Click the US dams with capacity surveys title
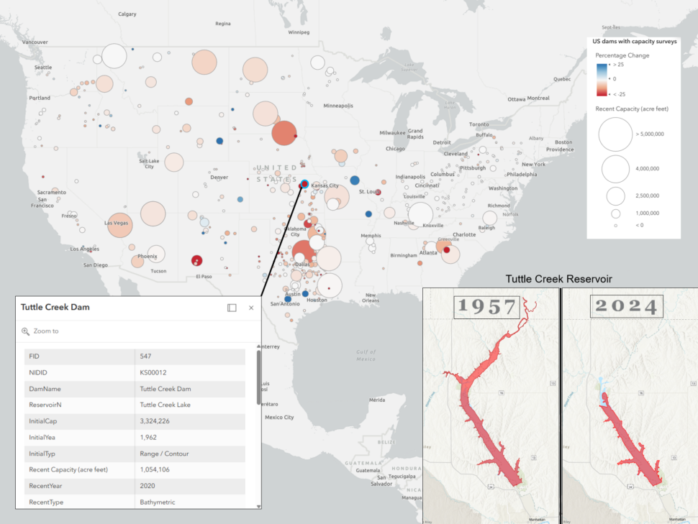698x524 pixels. click(635, 42)
